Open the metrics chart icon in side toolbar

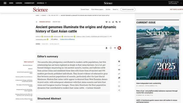coord(119,66)
